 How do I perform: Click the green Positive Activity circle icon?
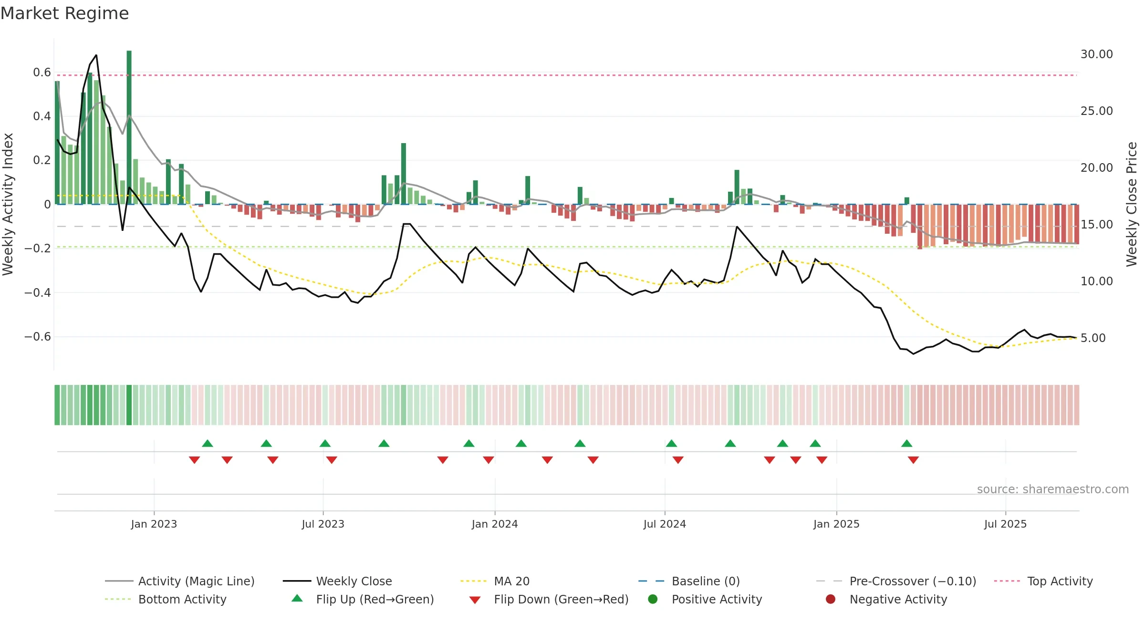pyautogui.click(x=653, y=599)
